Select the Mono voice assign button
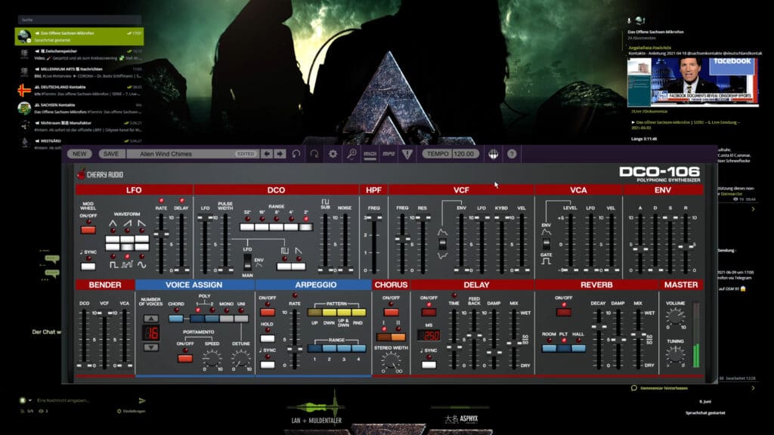The height and width of the screenshot is (435, 774). [227, 319]
